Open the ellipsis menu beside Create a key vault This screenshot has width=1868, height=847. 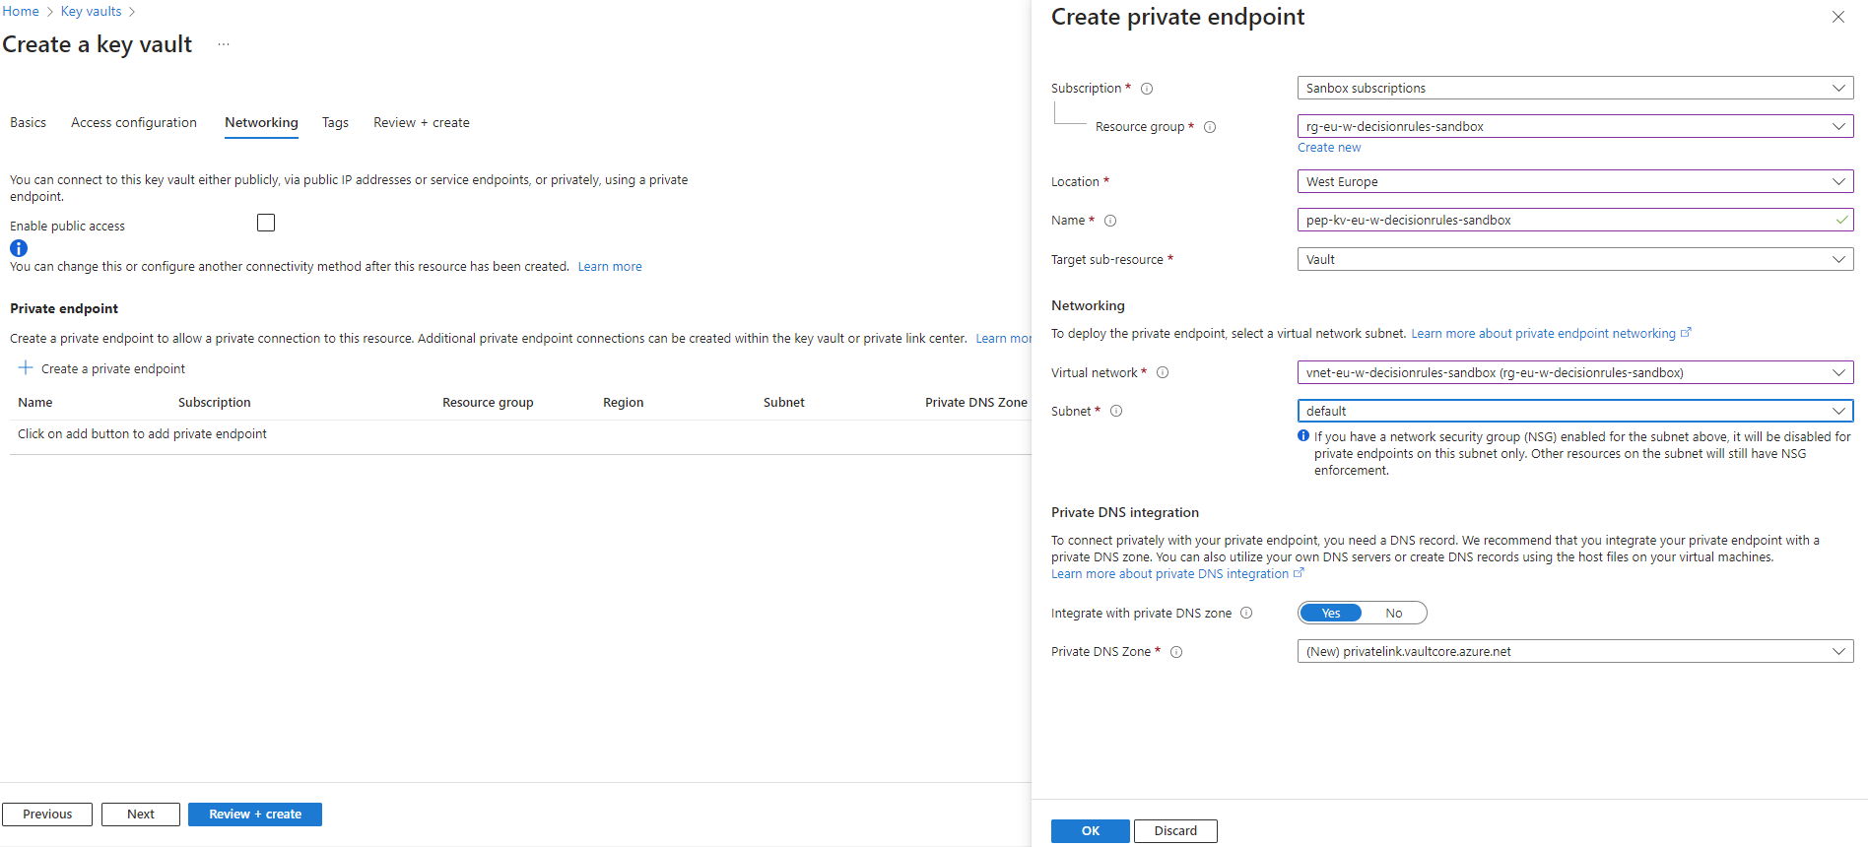(x=224, y=44)
